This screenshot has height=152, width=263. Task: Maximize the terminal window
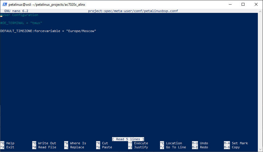pyautogui.click(x=243, y=4)
